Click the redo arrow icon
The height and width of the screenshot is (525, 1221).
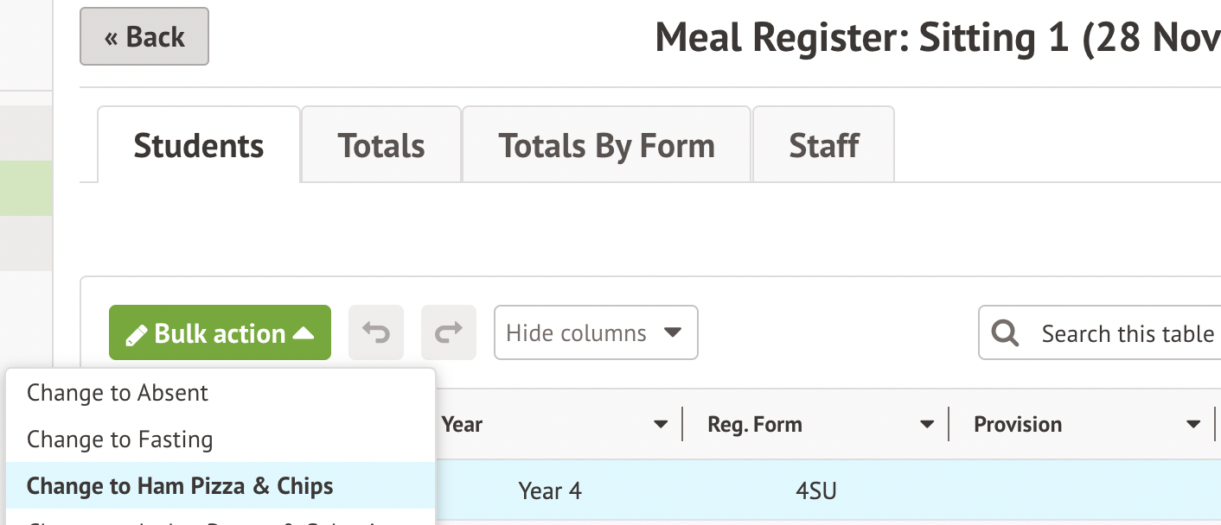click(448, 332)
